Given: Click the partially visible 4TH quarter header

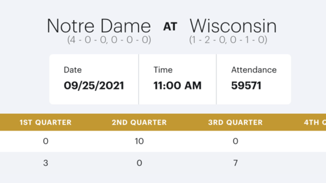Looking at the screenshot, I should click(315, 122).
